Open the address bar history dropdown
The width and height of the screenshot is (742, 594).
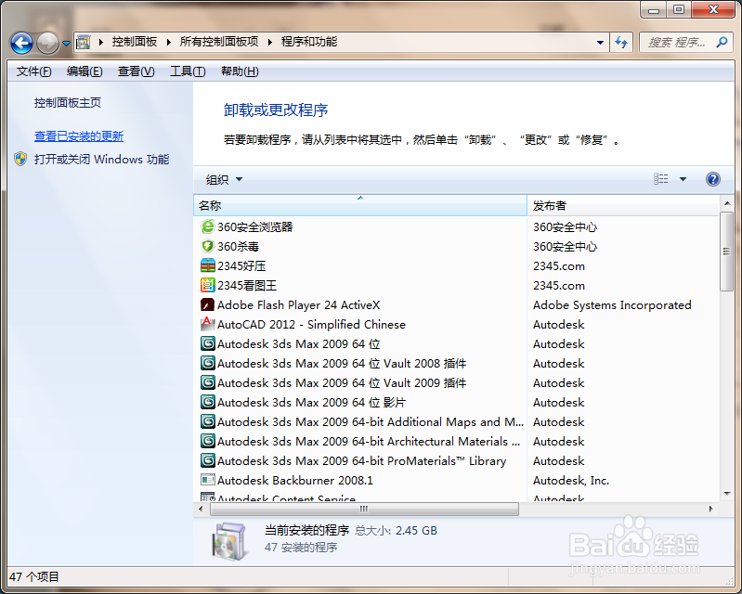(x=600, y=43)
